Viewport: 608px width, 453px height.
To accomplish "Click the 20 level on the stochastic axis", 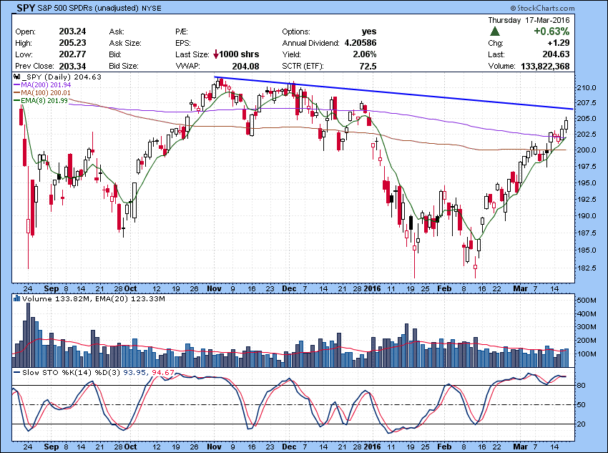I will pos(581,424).
